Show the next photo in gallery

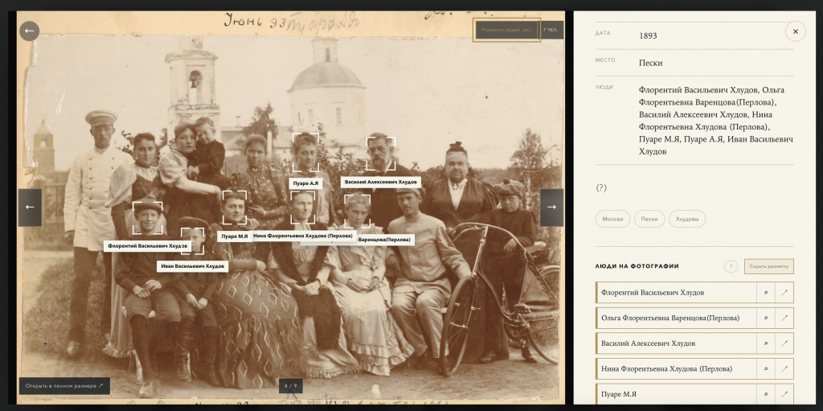coord(551,208)
